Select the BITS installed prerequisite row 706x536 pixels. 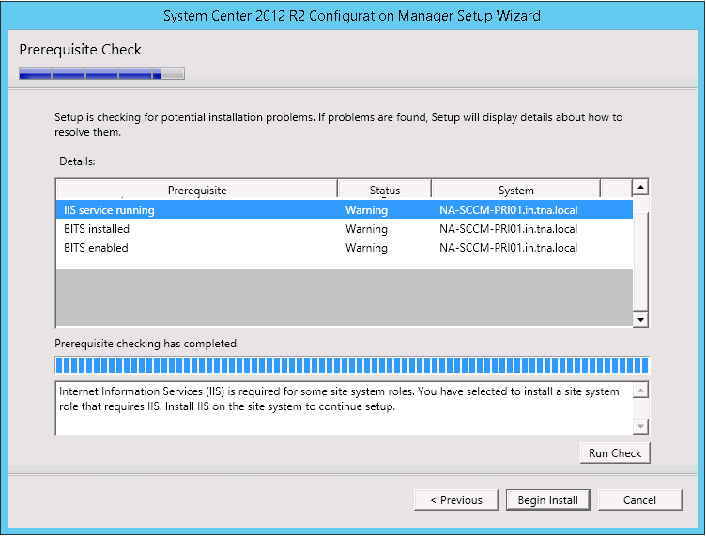tap(345, 229)
